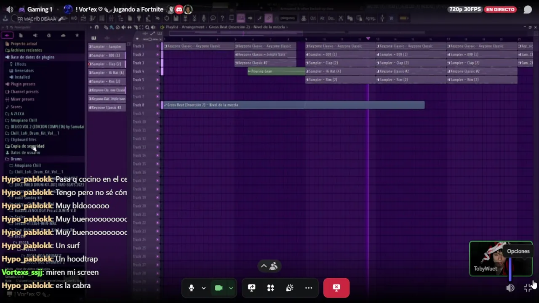This screenshot has width=539, height=303.
Task: Click the playlist magnet snap icon
Action: 96,27
